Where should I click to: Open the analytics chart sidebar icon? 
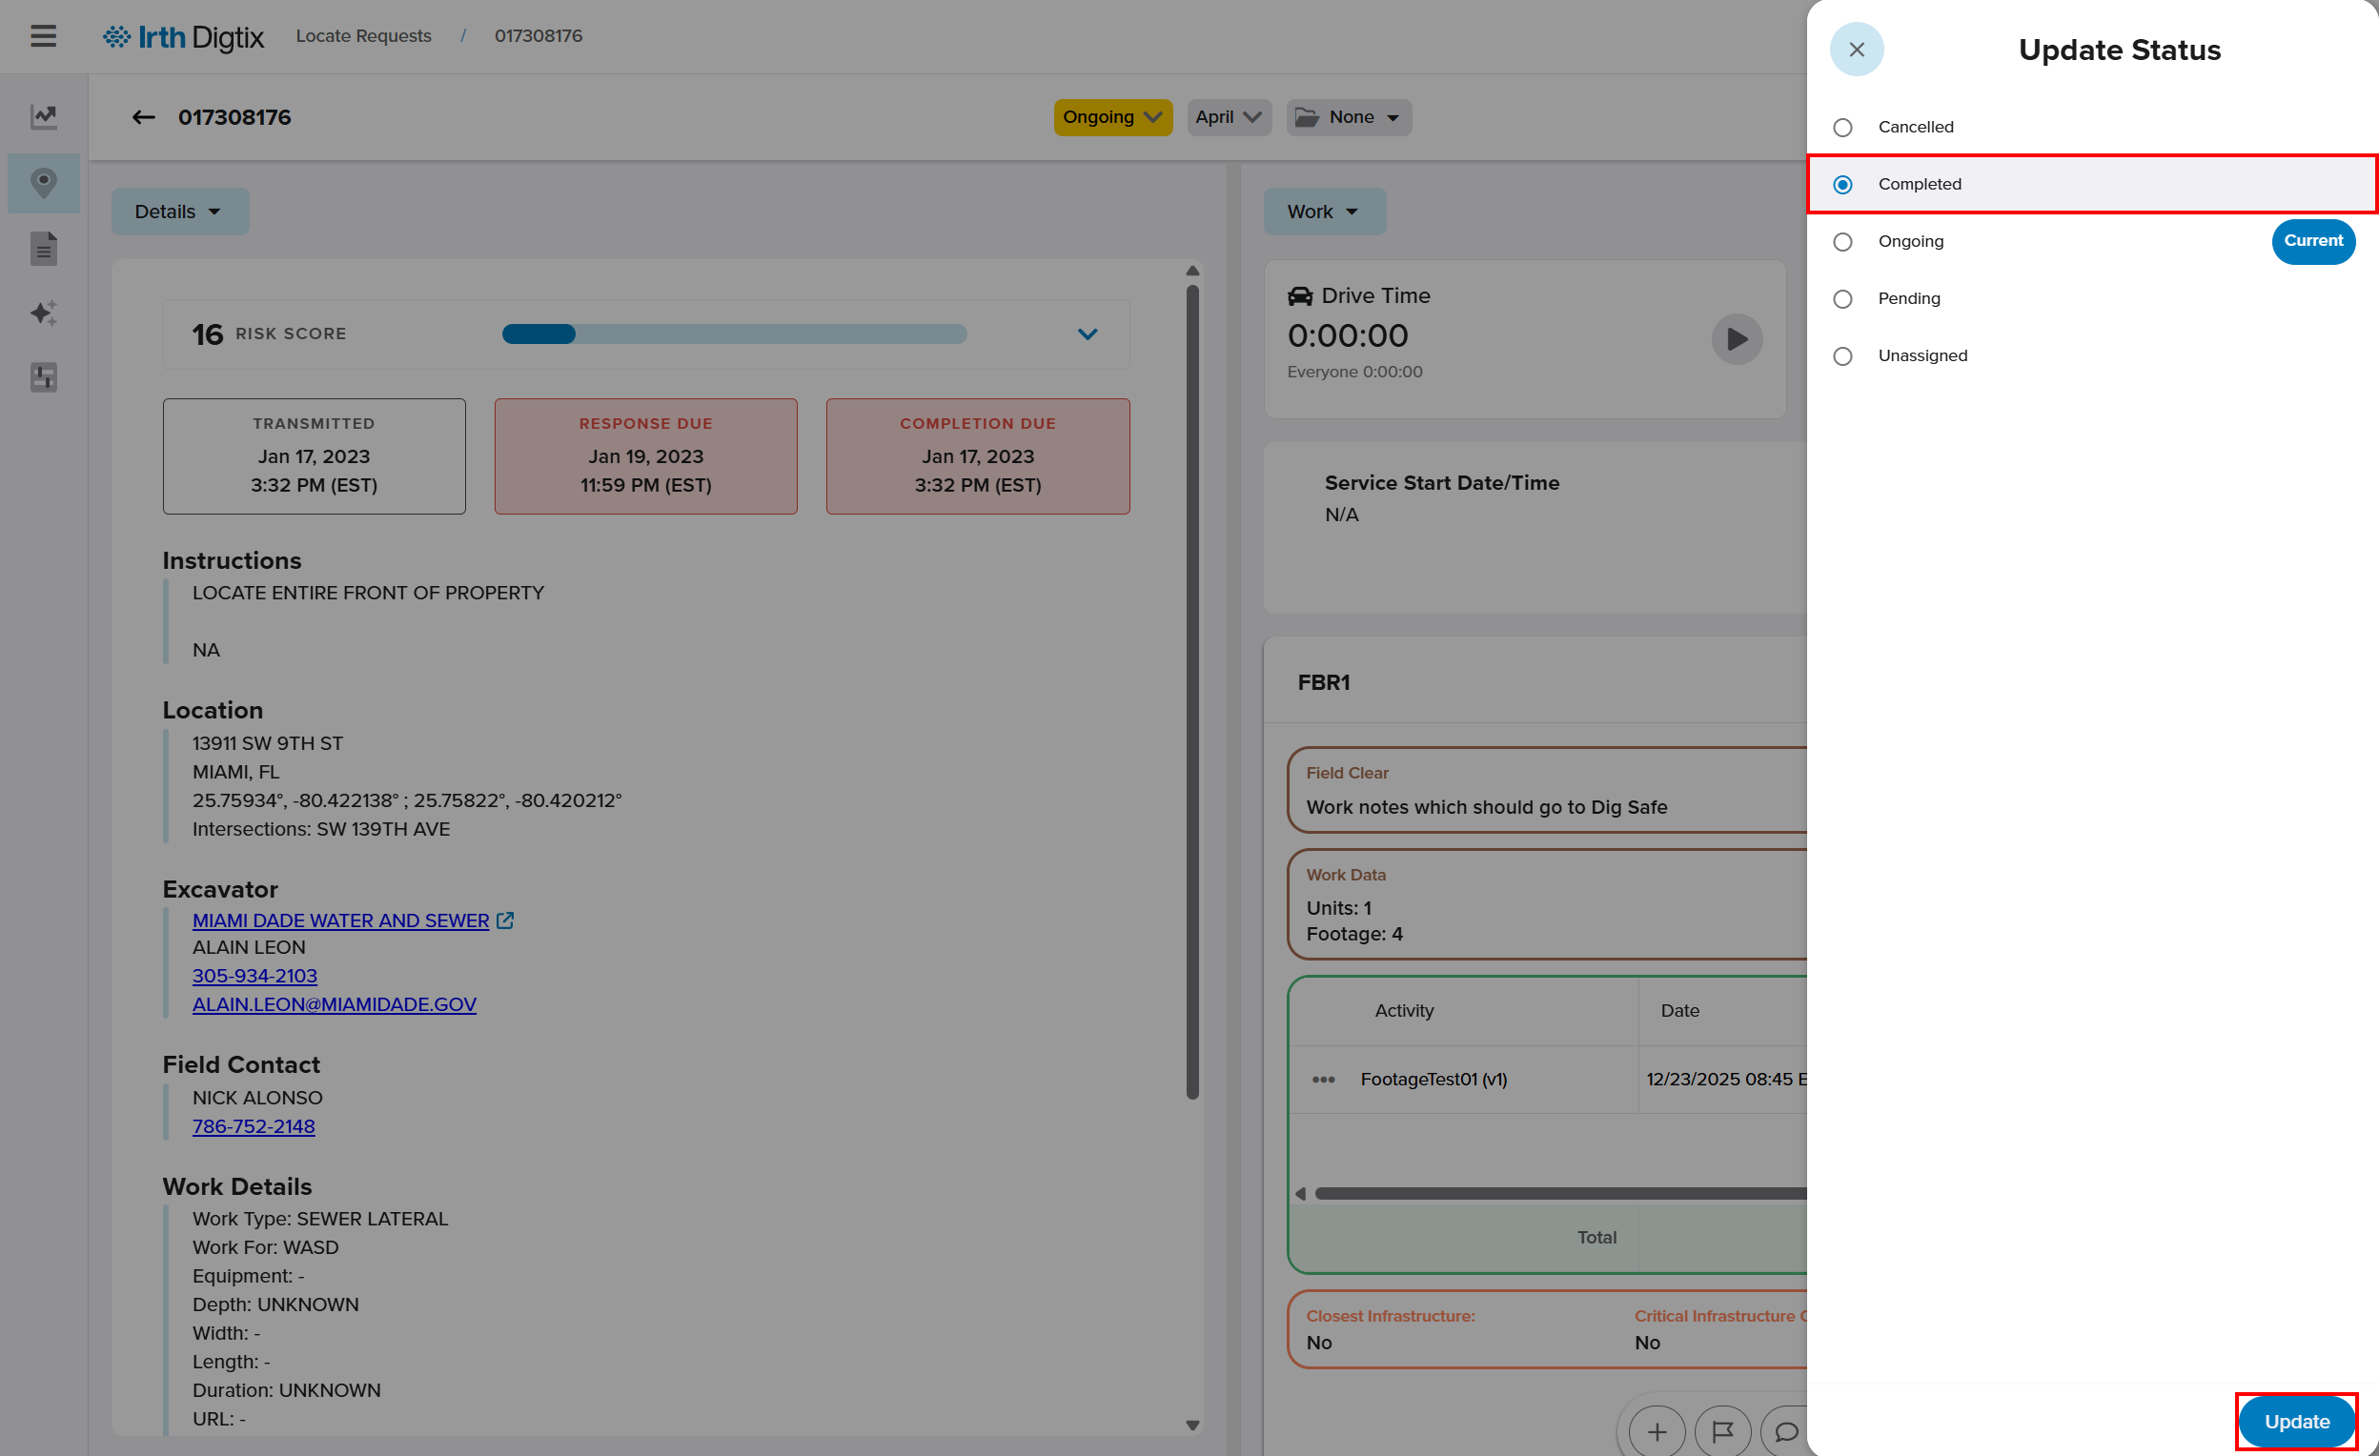click(x=44, y=117)
